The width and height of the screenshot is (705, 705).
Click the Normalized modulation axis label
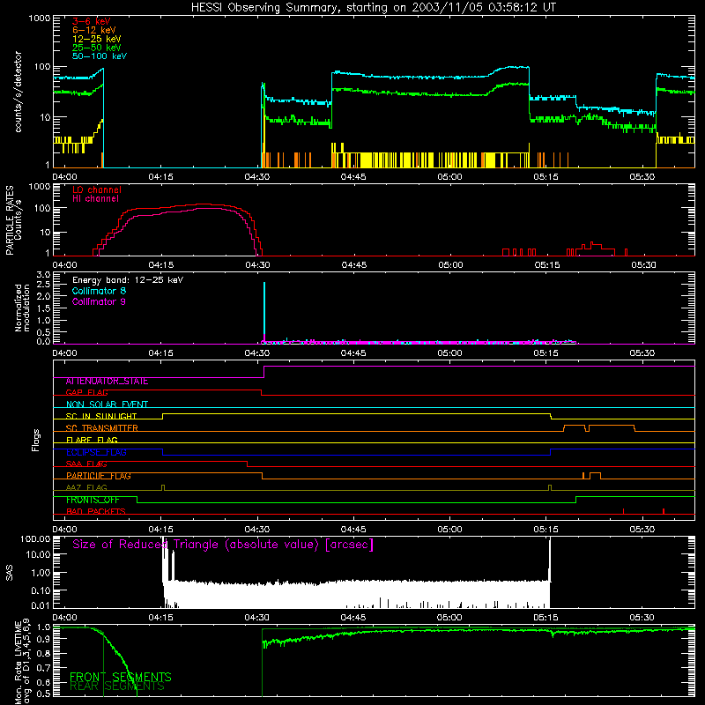coord(23,308)
